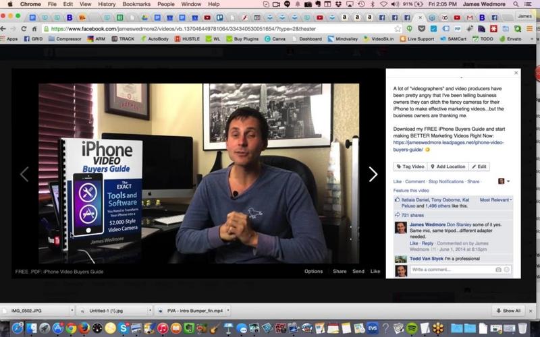Viewport: 540px width, 337px height.
Task: Open Skype from the Dock
Action: point(123,328)
